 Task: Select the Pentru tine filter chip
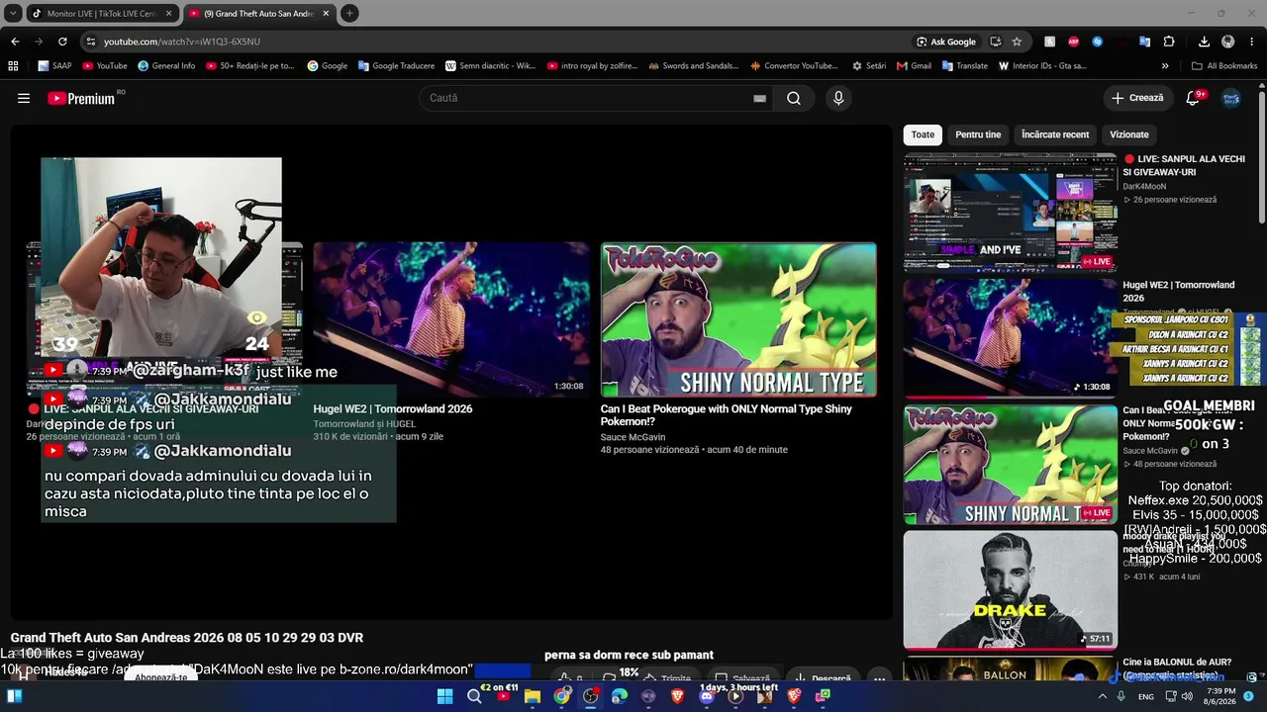(978, 134)
